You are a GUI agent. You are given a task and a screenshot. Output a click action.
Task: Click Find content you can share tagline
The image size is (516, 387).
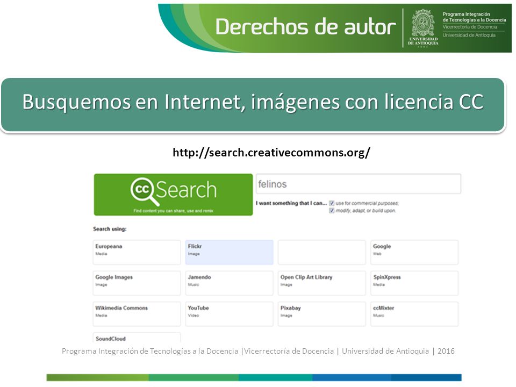coord(174,211)
